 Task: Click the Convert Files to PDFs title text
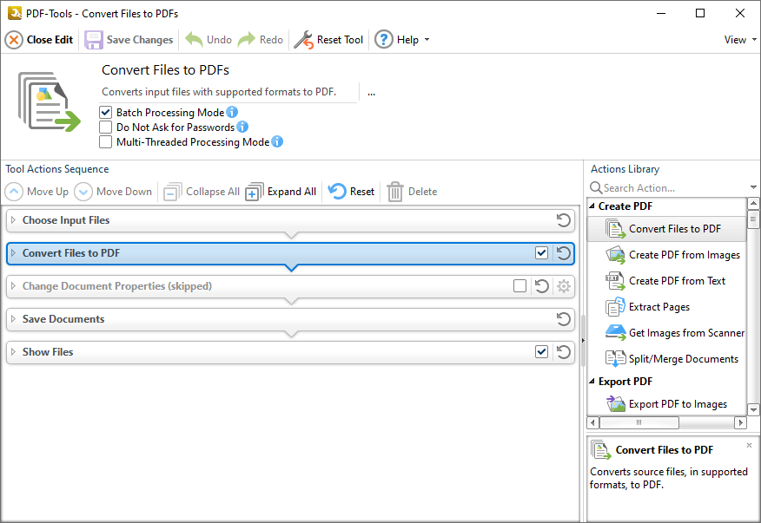click(166, 70)
